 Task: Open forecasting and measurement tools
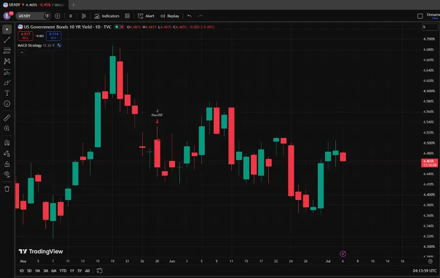point(7,72)
